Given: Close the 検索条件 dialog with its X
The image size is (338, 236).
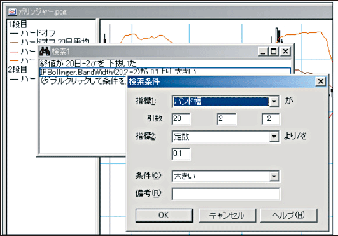Looking at the screenshot, I should 321,81.
